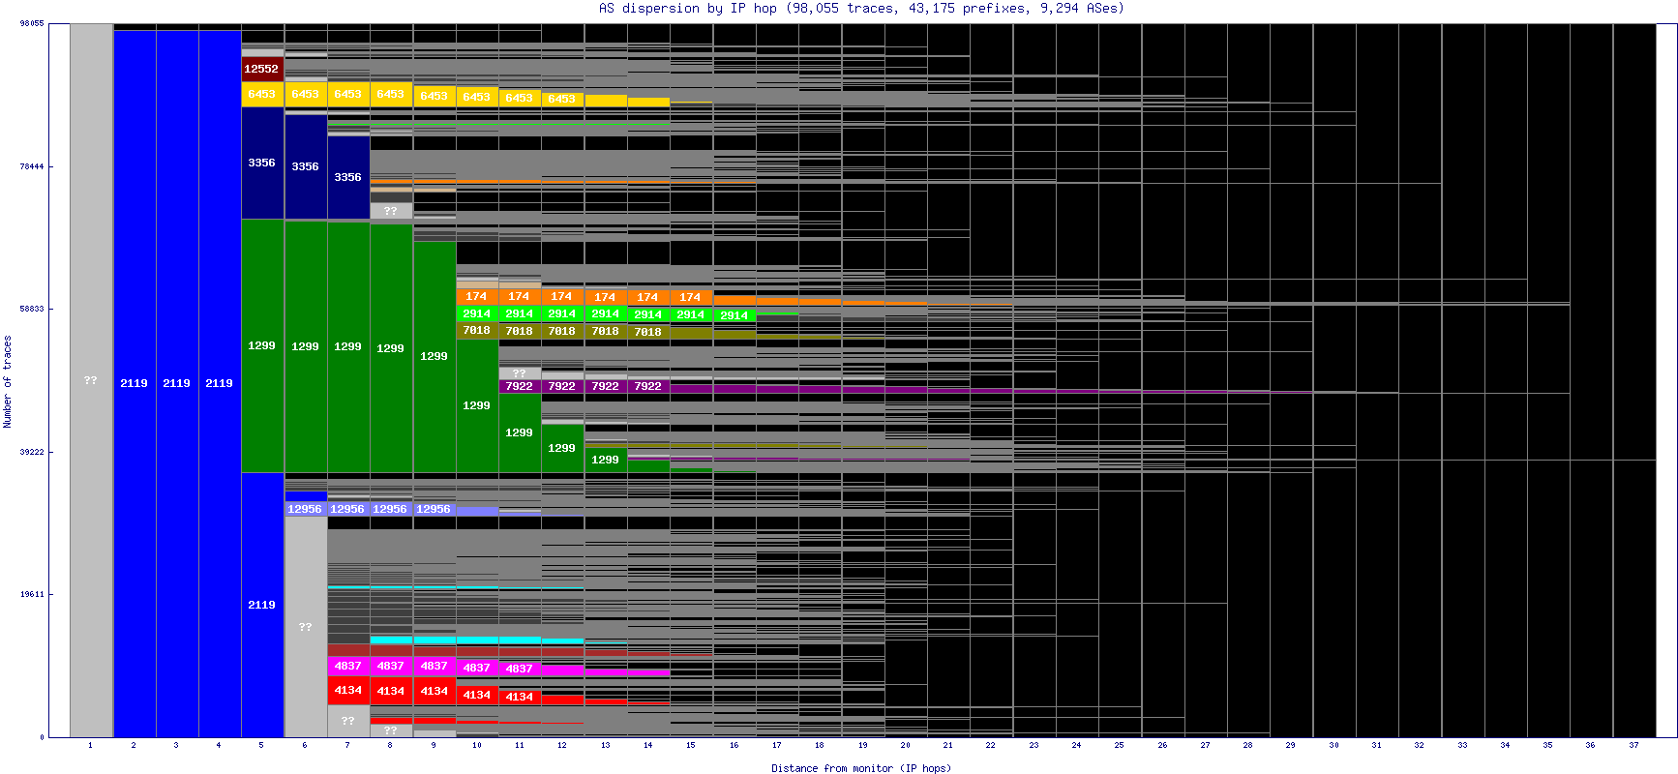Click the 'Distance from monitor (IP hops)' label
The height and width of the screenshot is (774, 1678).
pyautogui.click(x=860, y=768)
